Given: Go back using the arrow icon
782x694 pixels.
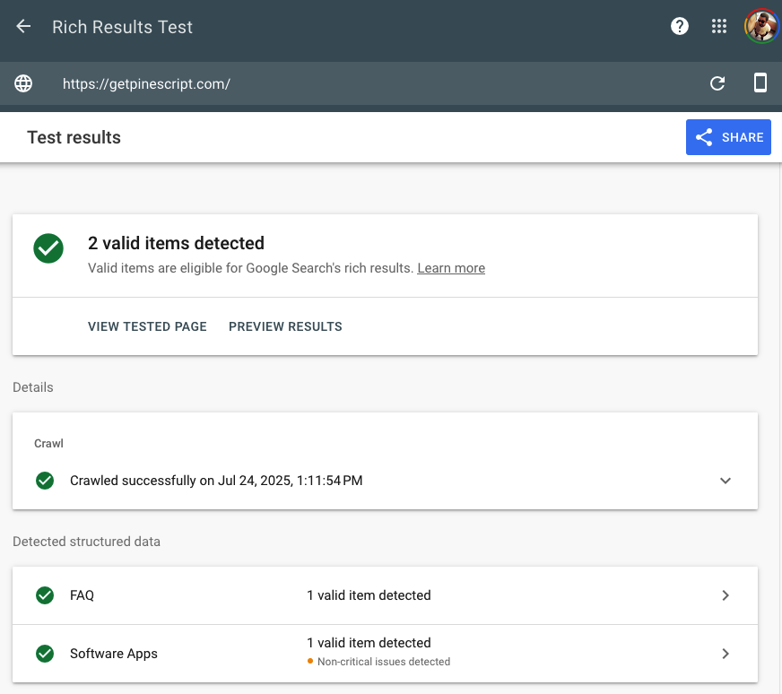Looking at the screenshot, I should click(23, 26).
